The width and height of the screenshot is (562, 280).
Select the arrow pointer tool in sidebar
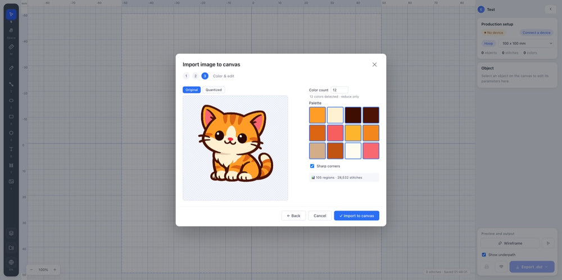pos(11,15)
